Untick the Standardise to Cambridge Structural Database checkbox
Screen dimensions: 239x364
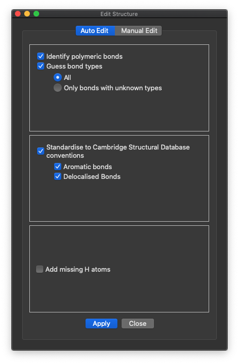coord(41,151)
